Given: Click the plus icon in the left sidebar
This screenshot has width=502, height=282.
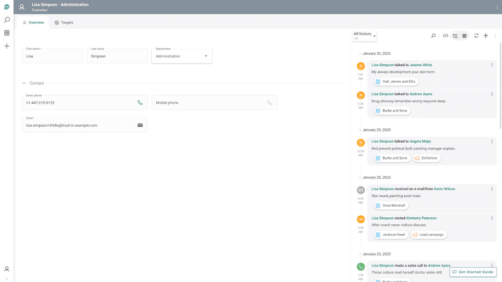Looking at the screenshot, I should (7, 46).
